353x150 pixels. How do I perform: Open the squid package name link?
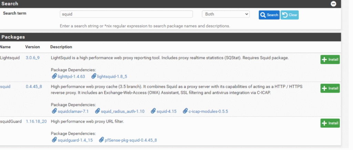pos(5,87)
